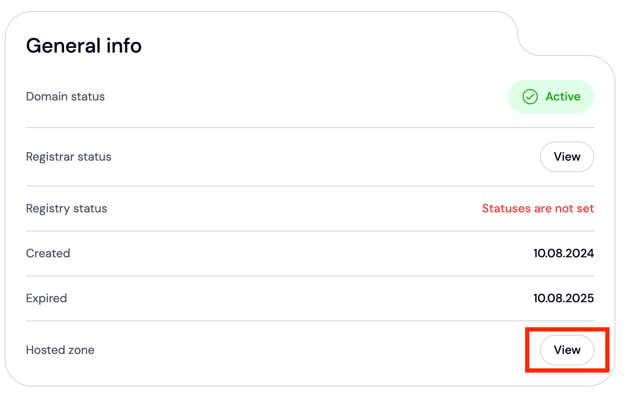Click the divider below Registrar status row

310,186
